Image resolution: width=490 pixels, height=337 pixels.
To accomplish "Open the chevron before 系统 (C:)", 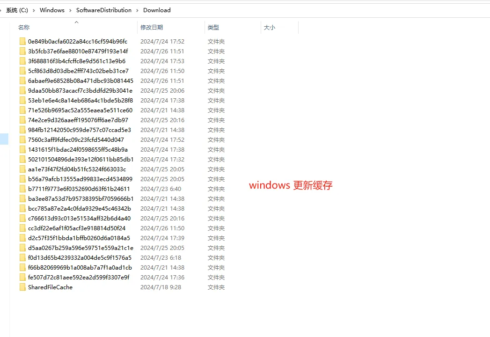I will click(3, 10).
